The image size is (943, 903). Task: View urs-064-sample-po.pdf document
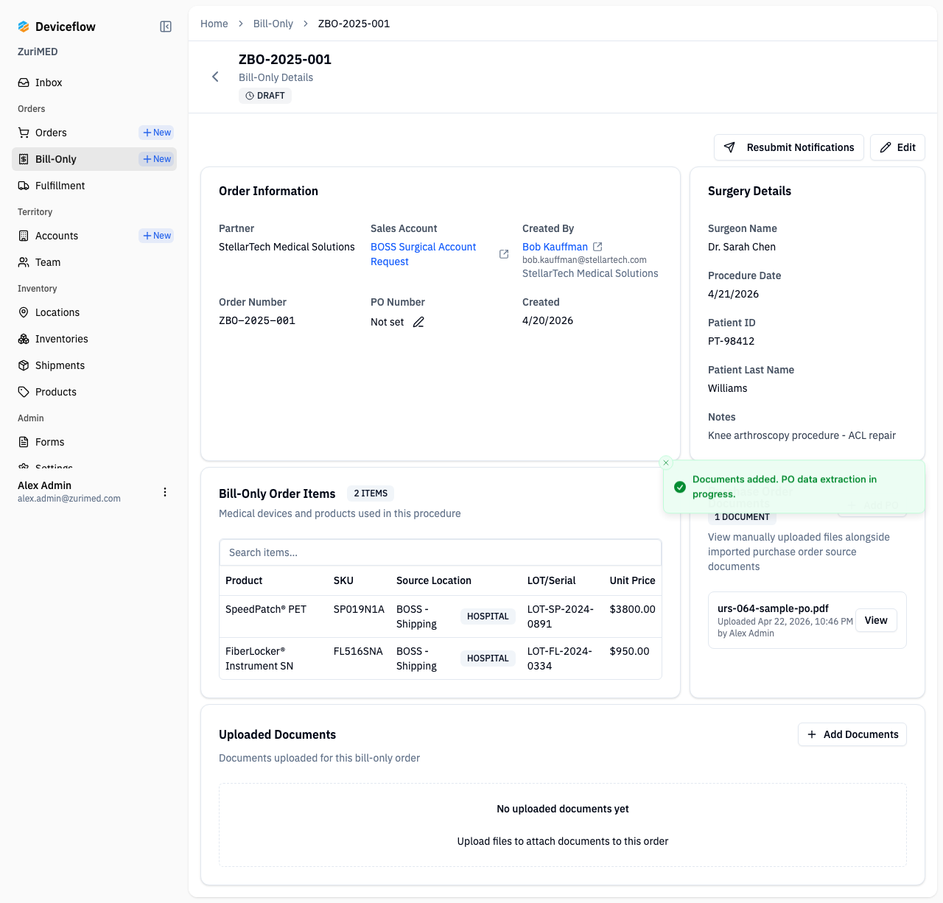tap(876, 620)
